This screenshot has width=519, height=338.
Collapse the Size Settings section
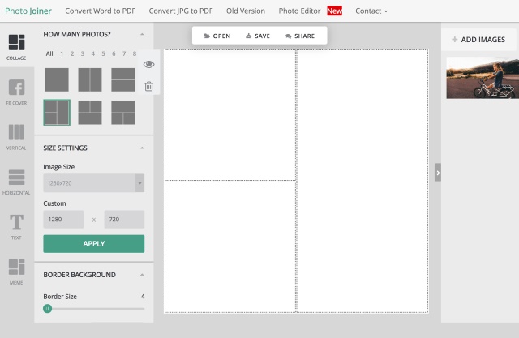click(143, 148)
